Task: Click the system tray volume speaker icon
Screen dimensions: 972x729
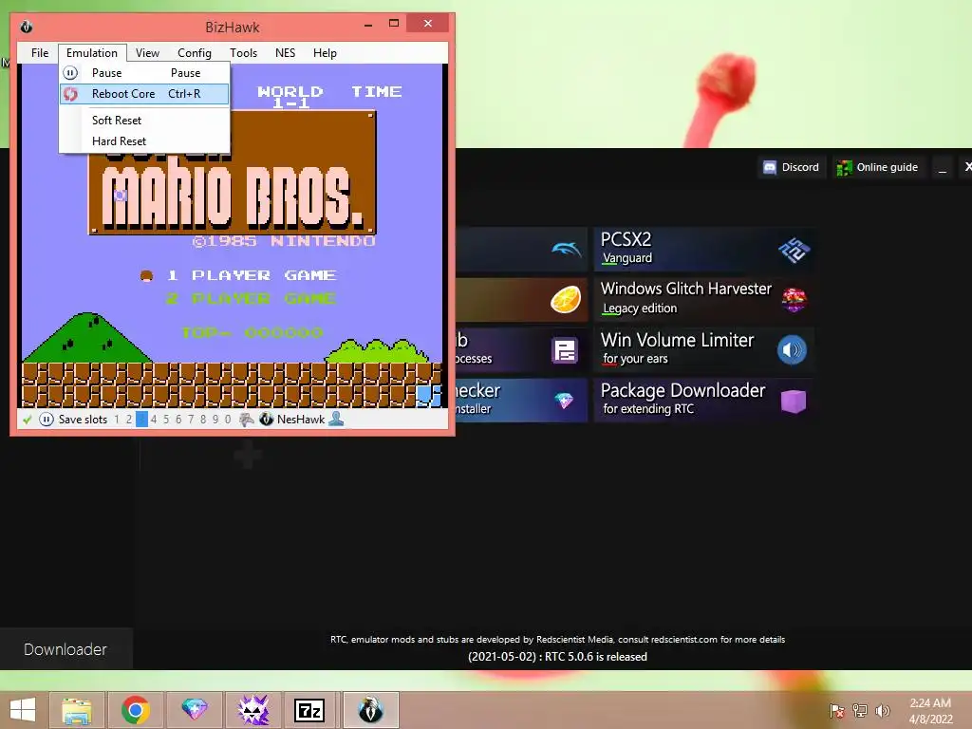Action: click(x=883, y=711)
